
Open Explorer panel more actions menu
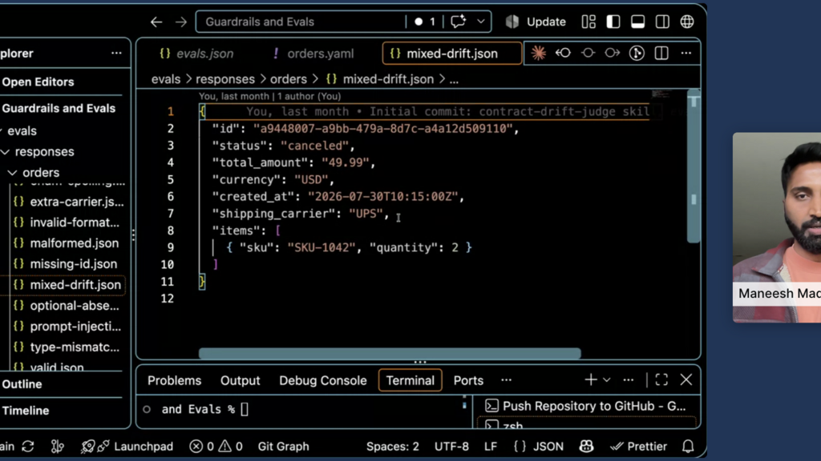tap(116, 54)
